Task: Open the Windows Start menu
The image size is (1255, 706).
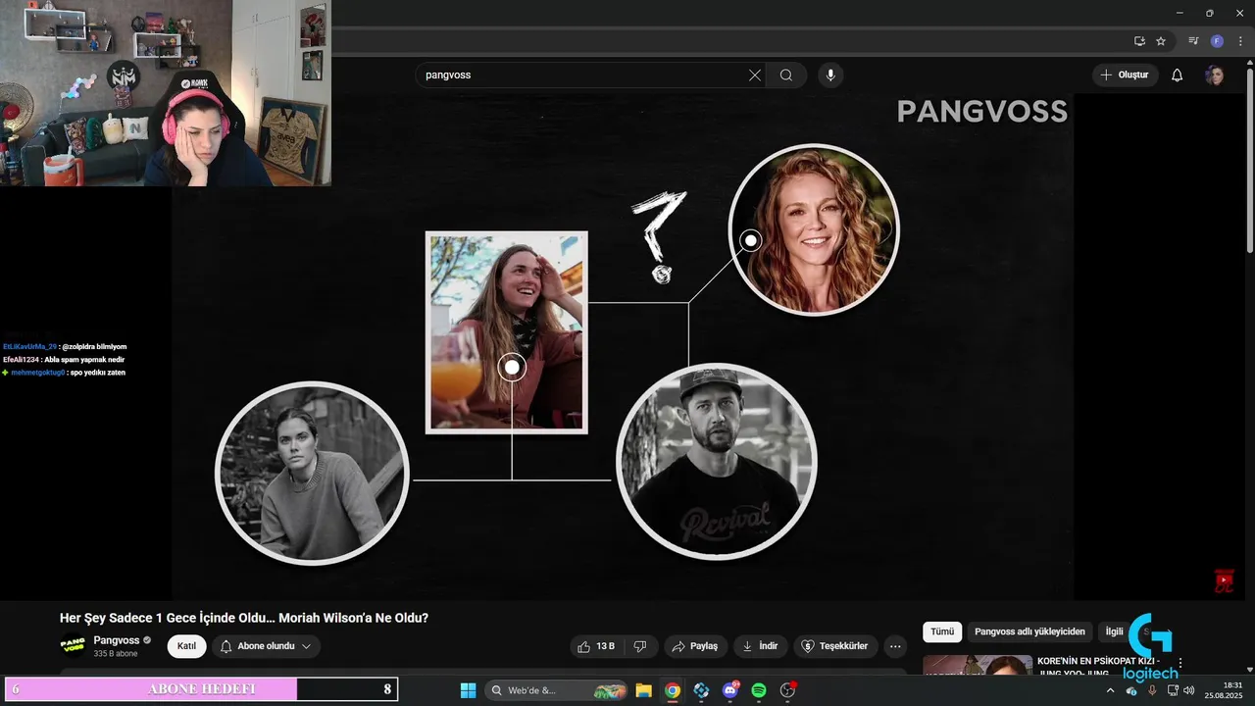Action: [468, 690]
